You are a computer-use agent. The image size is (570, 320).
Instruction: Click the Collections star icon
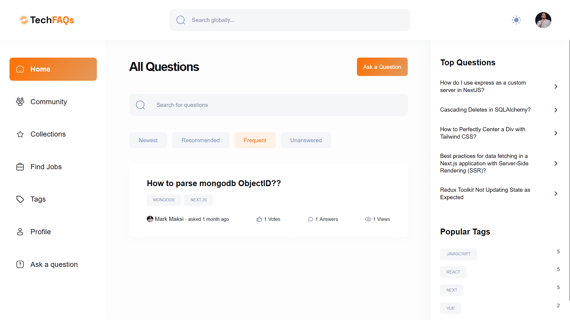[20, 134]
